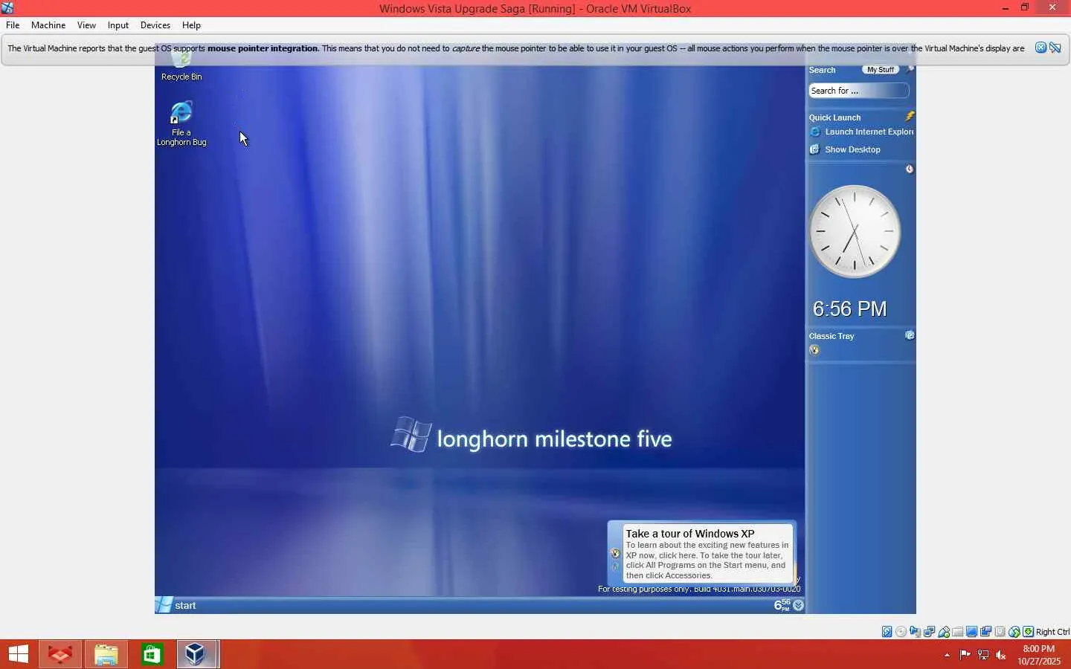This screenshot has height=669, width=1071.
Task: Click the USB devices status icon
Action: tap(944, 632)
